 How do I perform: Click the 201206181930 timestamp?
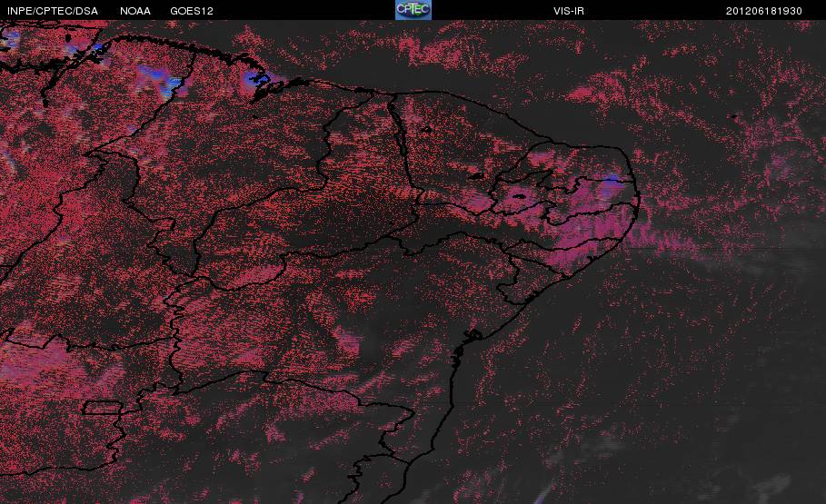point(764,11)
